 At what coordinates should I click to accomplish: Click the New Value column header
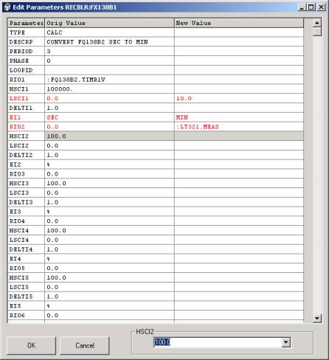point(239,23)
